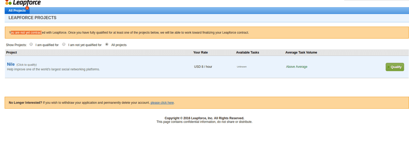The image size is (409, 142).
Task: Click the '(Click to qualify)' text
Action: (27, 65)
